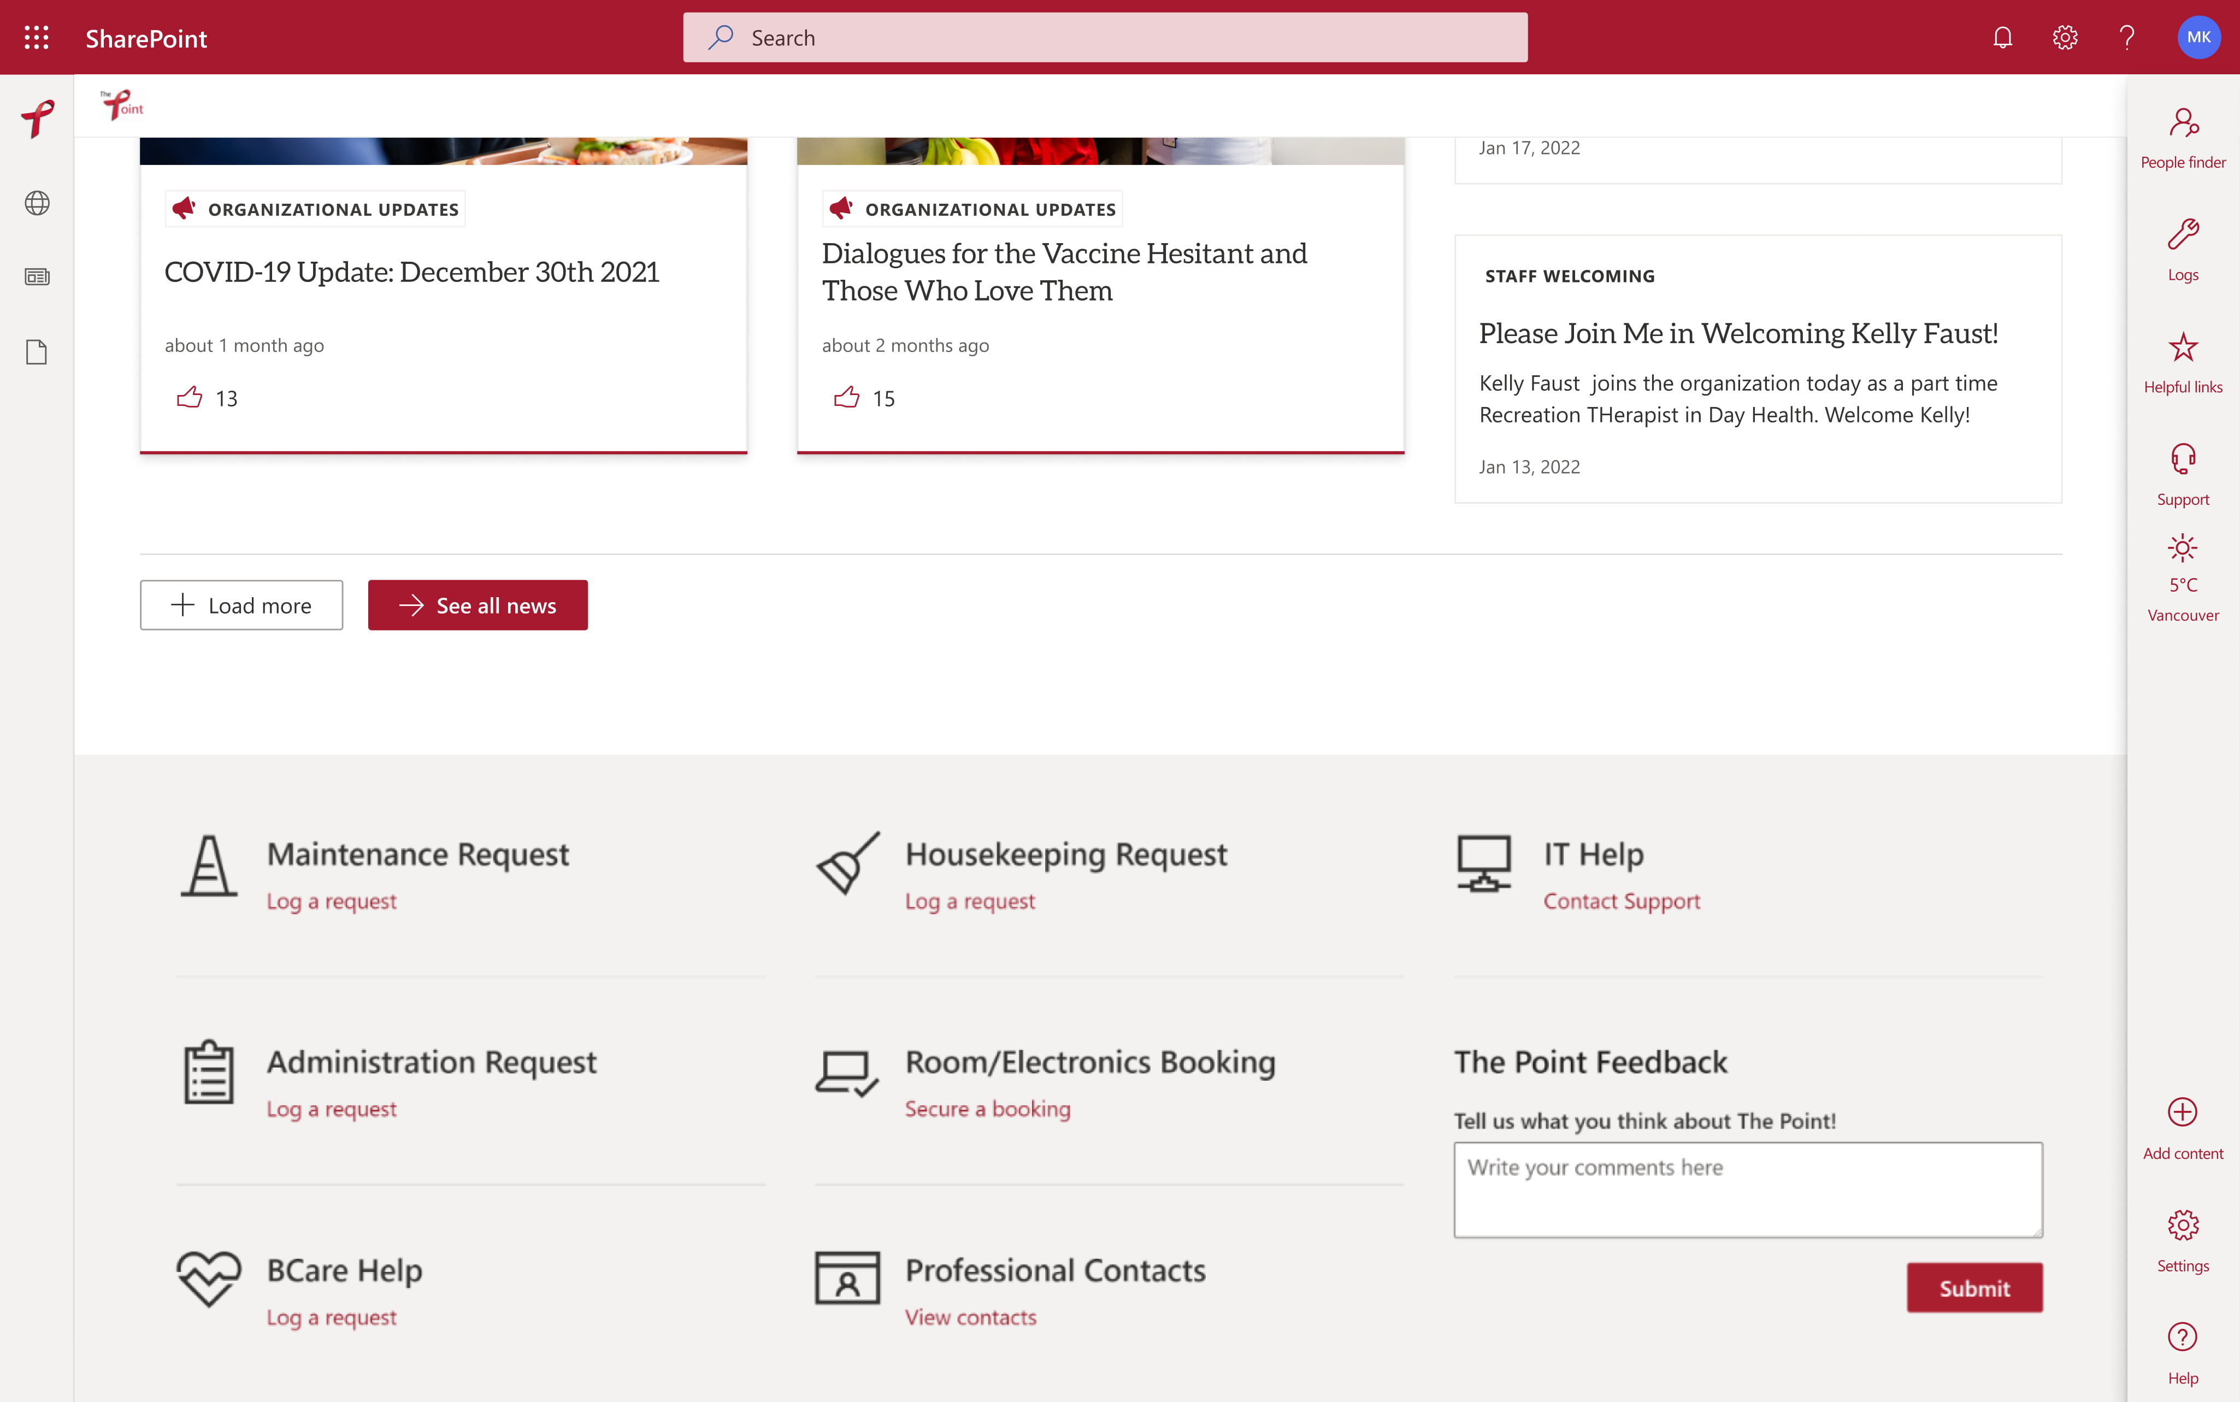The width and height of the screenshot is (2240, 1402).
Task: Open newspaper icon in left rail
Action: pyautogui.click(x=36, y=275)
